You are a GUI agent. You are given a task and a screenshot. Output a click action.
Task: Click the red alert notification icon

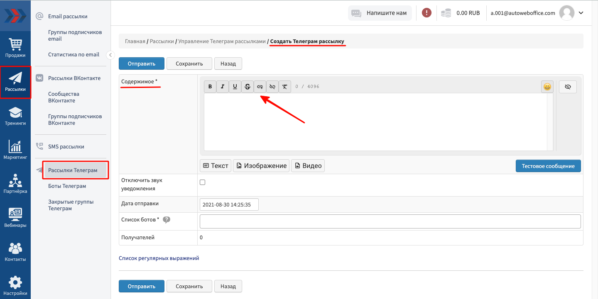click(x=426, y=13)
